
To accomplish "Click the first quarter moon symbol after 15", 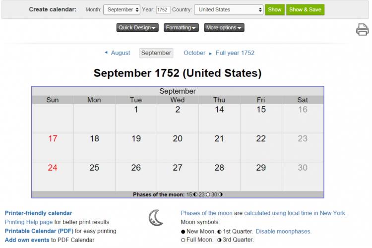I will tap(195, 194).
